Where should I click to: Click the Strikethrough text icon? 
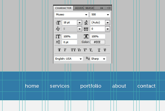point(105,50)
